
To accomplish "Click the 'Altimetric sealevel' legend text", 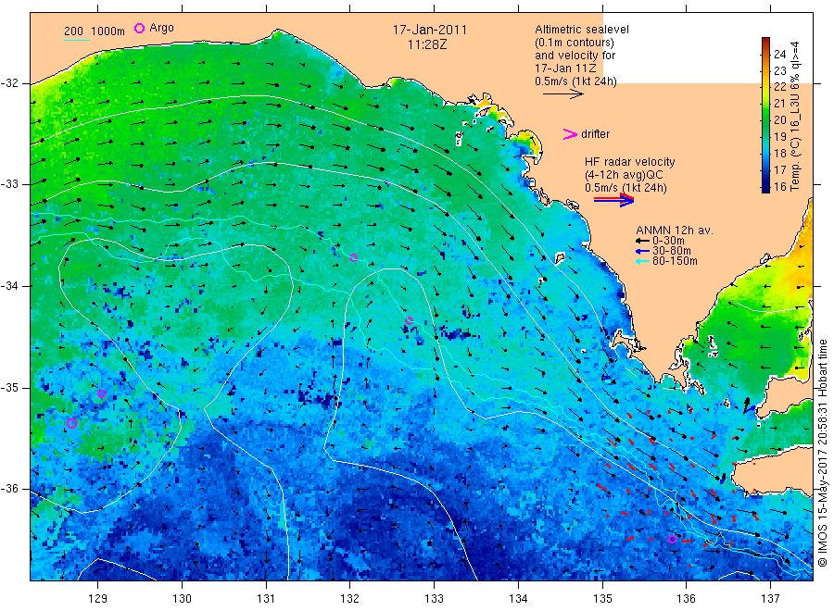I will 581,30.
